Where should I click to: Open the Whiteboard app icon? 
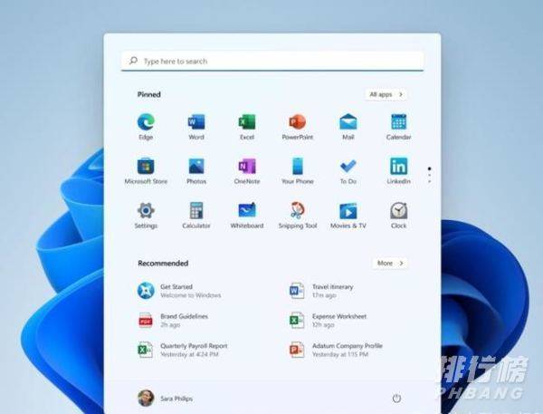pos(247,210)
